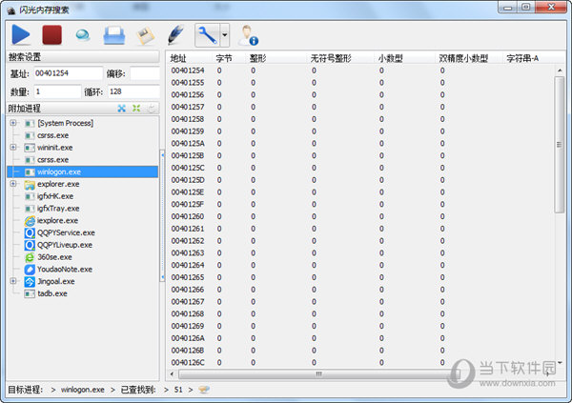The height and width of the screenshot is (403, 572).
Task: Select address row 00401254
Action: (361, 71)
